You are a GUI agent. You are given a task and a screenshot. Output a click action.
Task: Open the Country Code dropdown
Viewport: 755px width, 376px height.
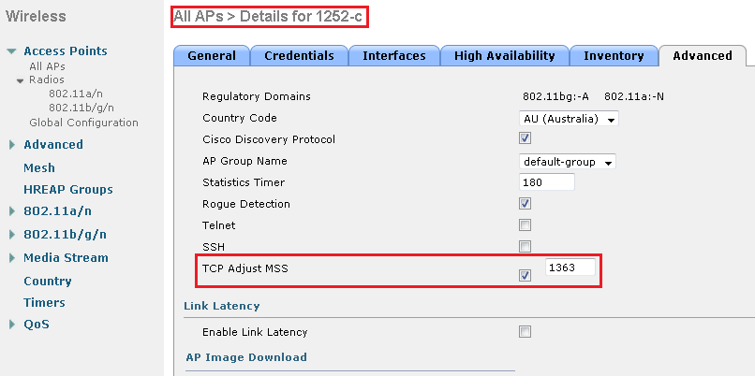(570, 119)
